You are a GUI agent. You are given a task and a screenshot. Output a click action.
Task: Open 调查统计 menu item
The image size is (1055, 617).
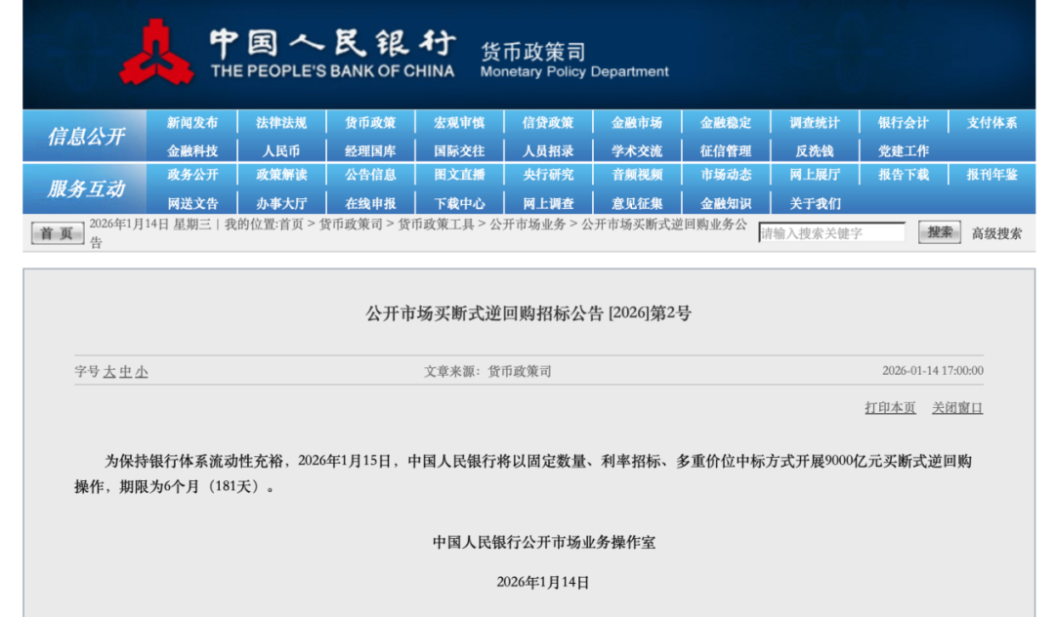pyautogui.click(x=814, y=122)
